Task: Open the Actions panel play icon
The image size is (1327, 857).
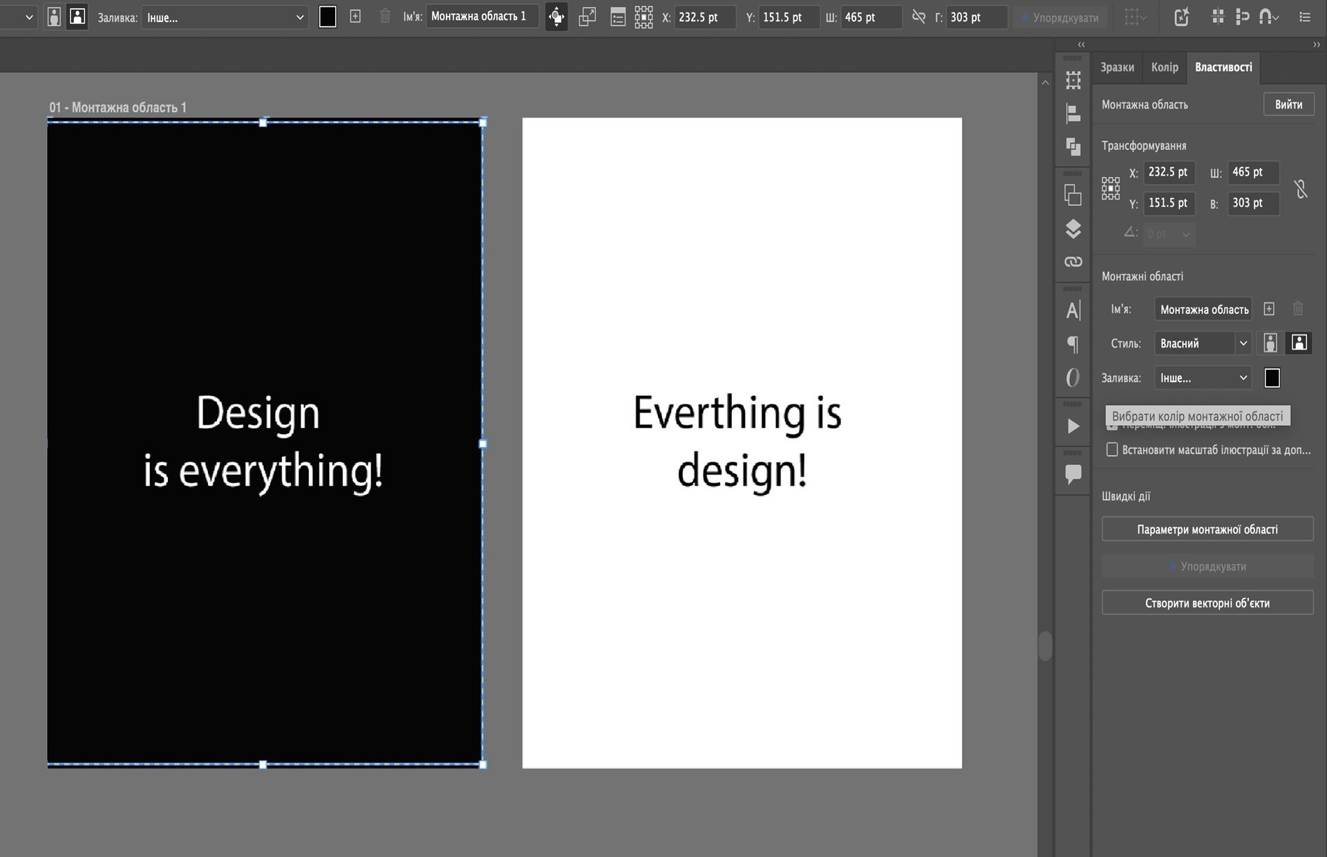Action: (1073, 426)
